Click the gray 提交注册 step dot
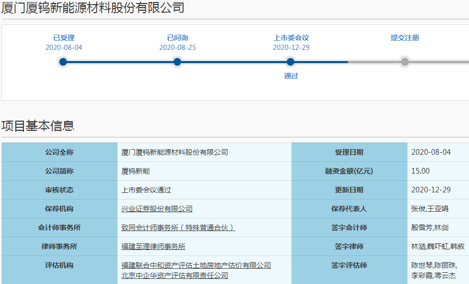 [x=405, y=62]
